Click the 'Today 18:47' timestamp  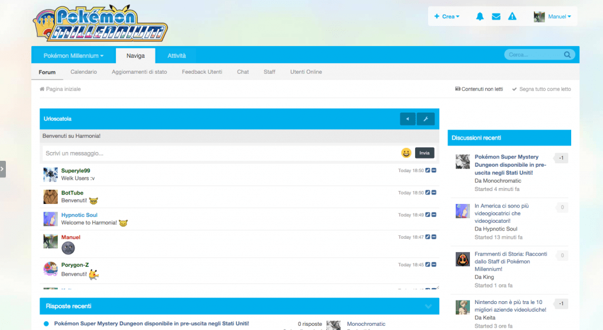tap(410, 237)
